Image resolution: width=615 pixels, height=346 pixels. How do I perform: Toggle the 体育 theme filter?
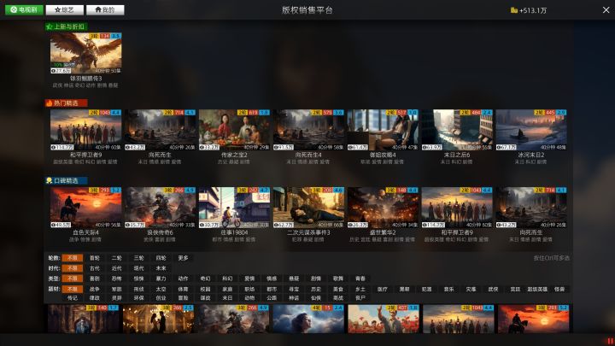pyautogui.click(x=183, y=289)
